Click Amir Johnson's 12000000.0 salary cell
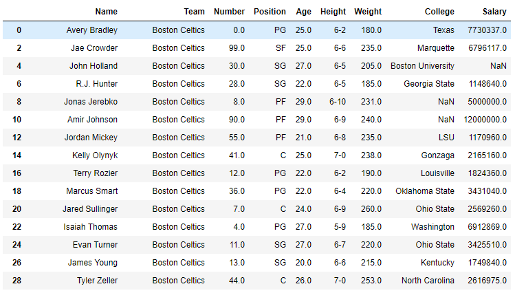Image resolution: width=526 pixels, height=293 pixels. (x=485, y=120)
